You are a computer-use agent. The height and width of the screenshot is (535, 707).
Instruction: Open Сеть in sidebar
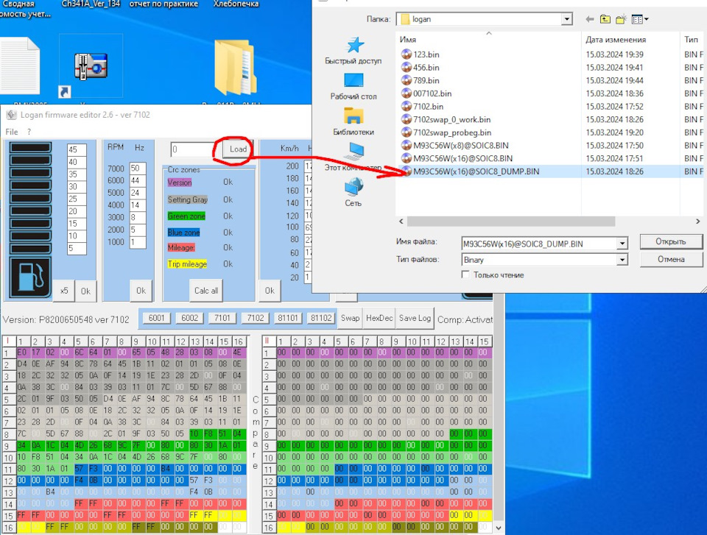(x=353, y=192)
